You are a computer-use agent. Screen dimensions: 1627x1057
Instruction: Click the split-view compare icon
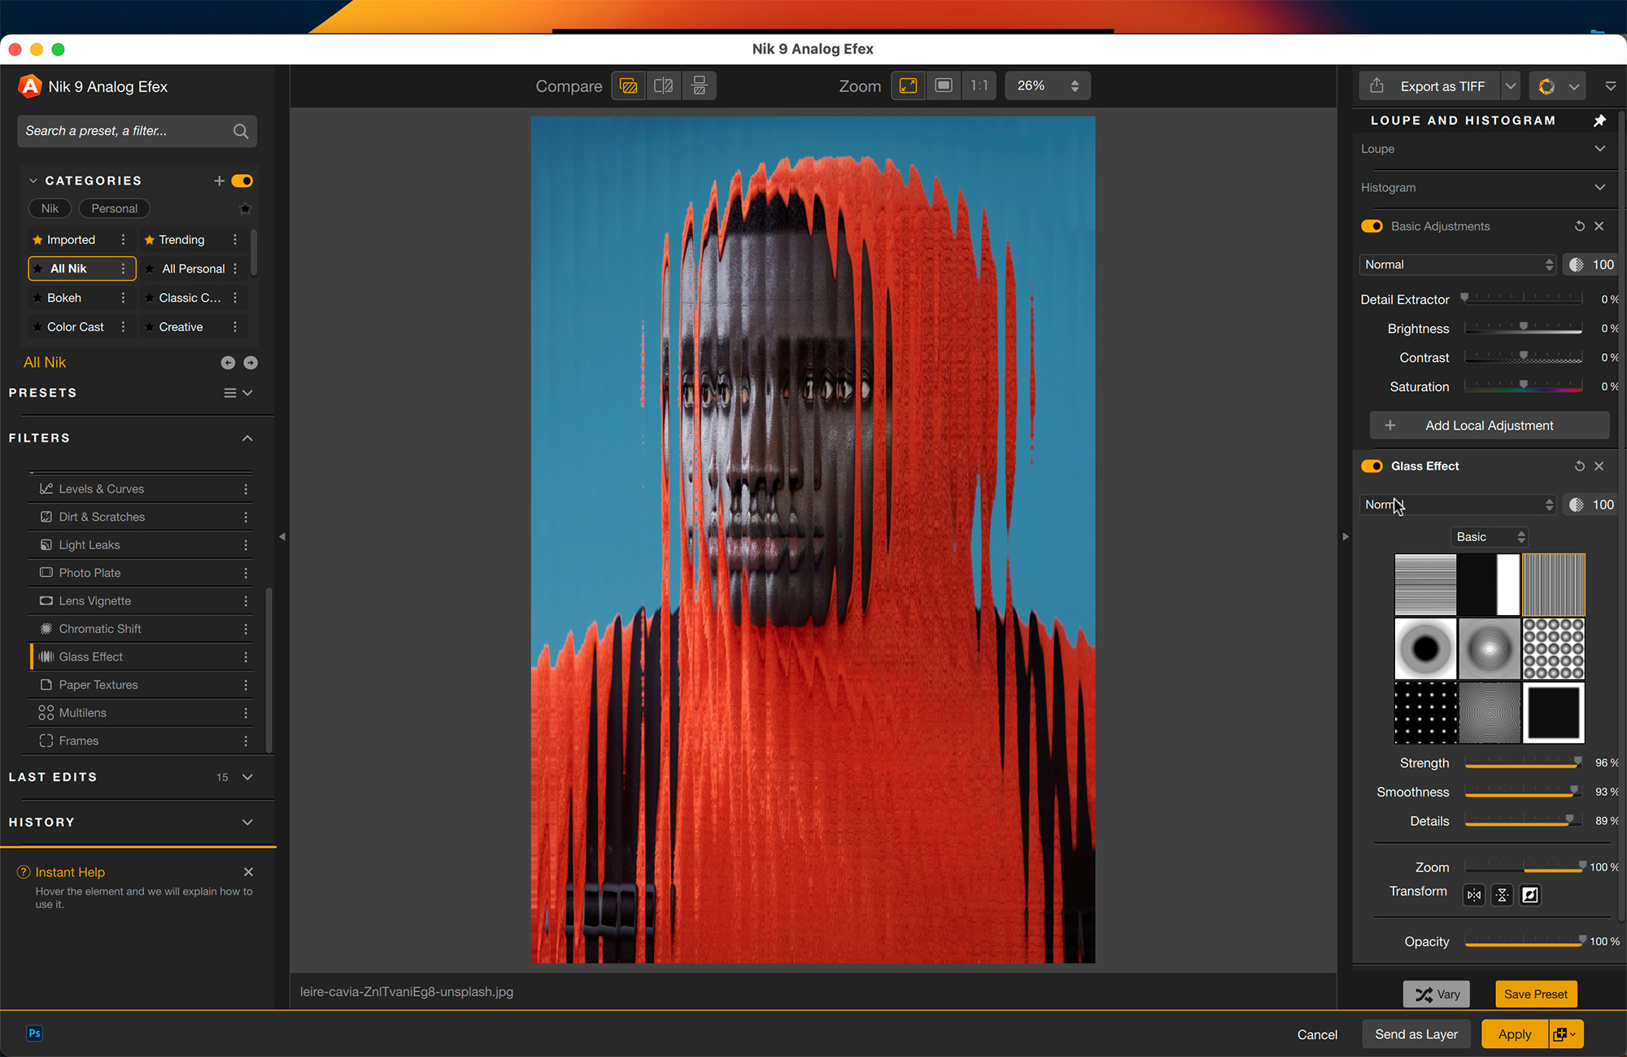663,85
